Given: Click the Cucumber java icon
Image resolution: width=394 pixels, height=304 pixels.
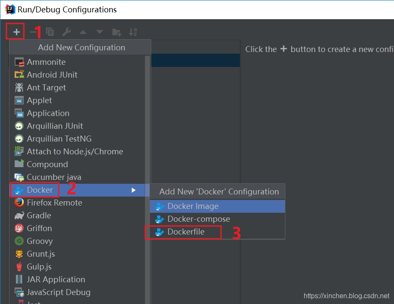Looking at the screenshot, I should (19, 177).
